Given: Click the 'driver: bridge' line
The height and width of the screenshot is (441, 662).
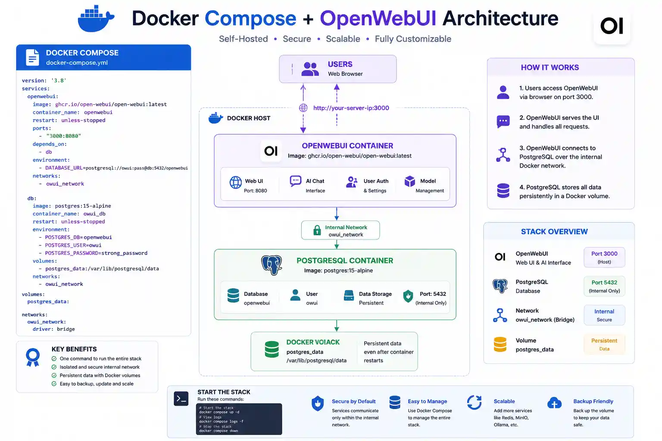Looking at the screenshot, I should pyautogui.click(x=54, y=329).
